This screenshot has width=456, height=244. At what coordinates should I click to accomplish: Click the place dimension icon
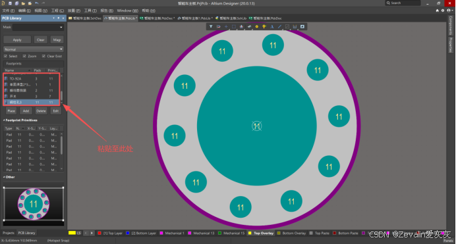coord(295,26)
